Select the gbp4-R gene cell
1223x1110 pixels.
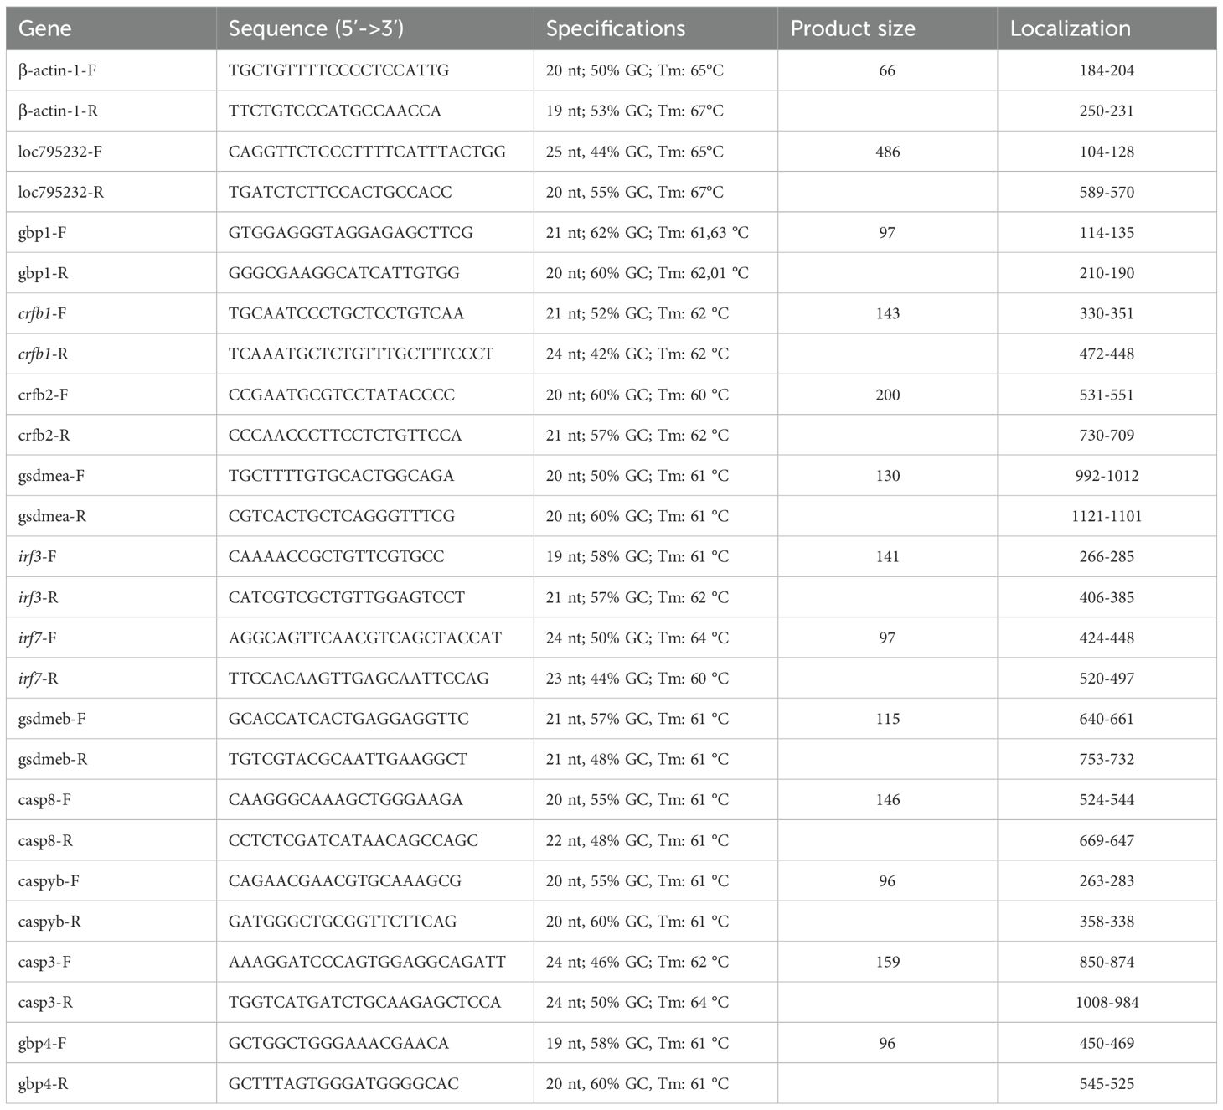click(44, 1083)
